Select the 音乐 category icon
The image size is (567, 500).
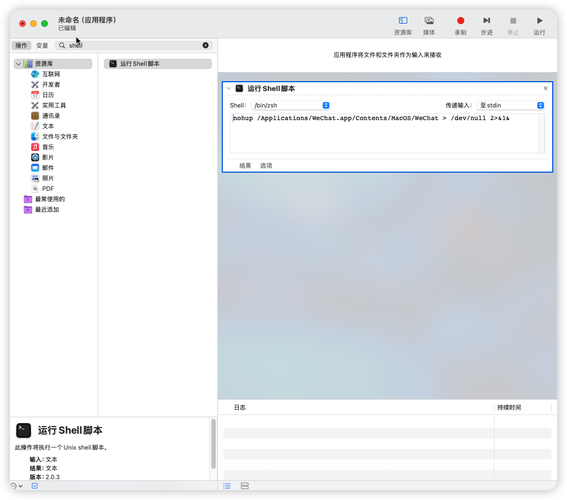(48, 146)
